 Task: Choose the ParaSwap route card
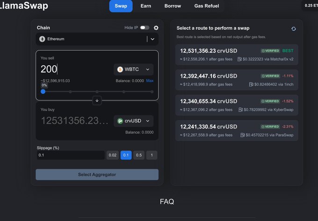(237, 130)
